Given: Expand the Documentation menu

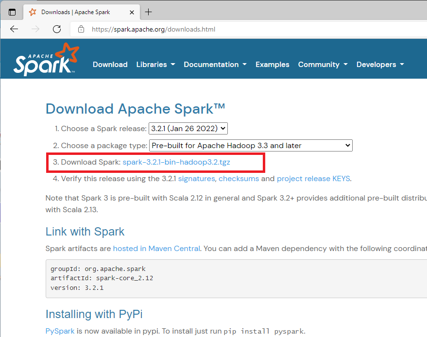Looking at the screenshot, I should coord(215,65).
